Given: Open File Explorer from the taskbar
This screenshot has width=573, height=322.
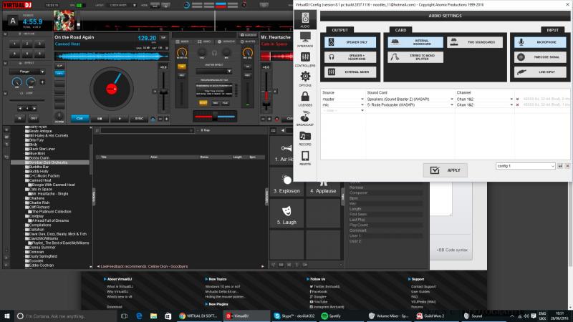Looking at the screenshot, I should 153,316.
